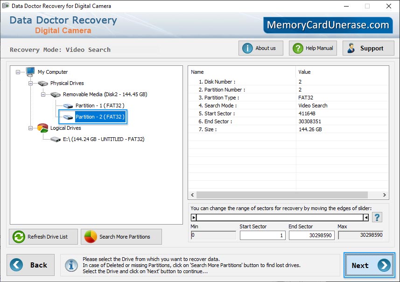Click the 'Video Search' value cell
Viewport: 400px width, 282px height.
313,106
